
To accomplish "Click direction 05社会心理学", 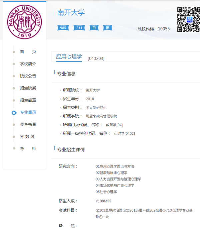I will click(x=106, y=192).
